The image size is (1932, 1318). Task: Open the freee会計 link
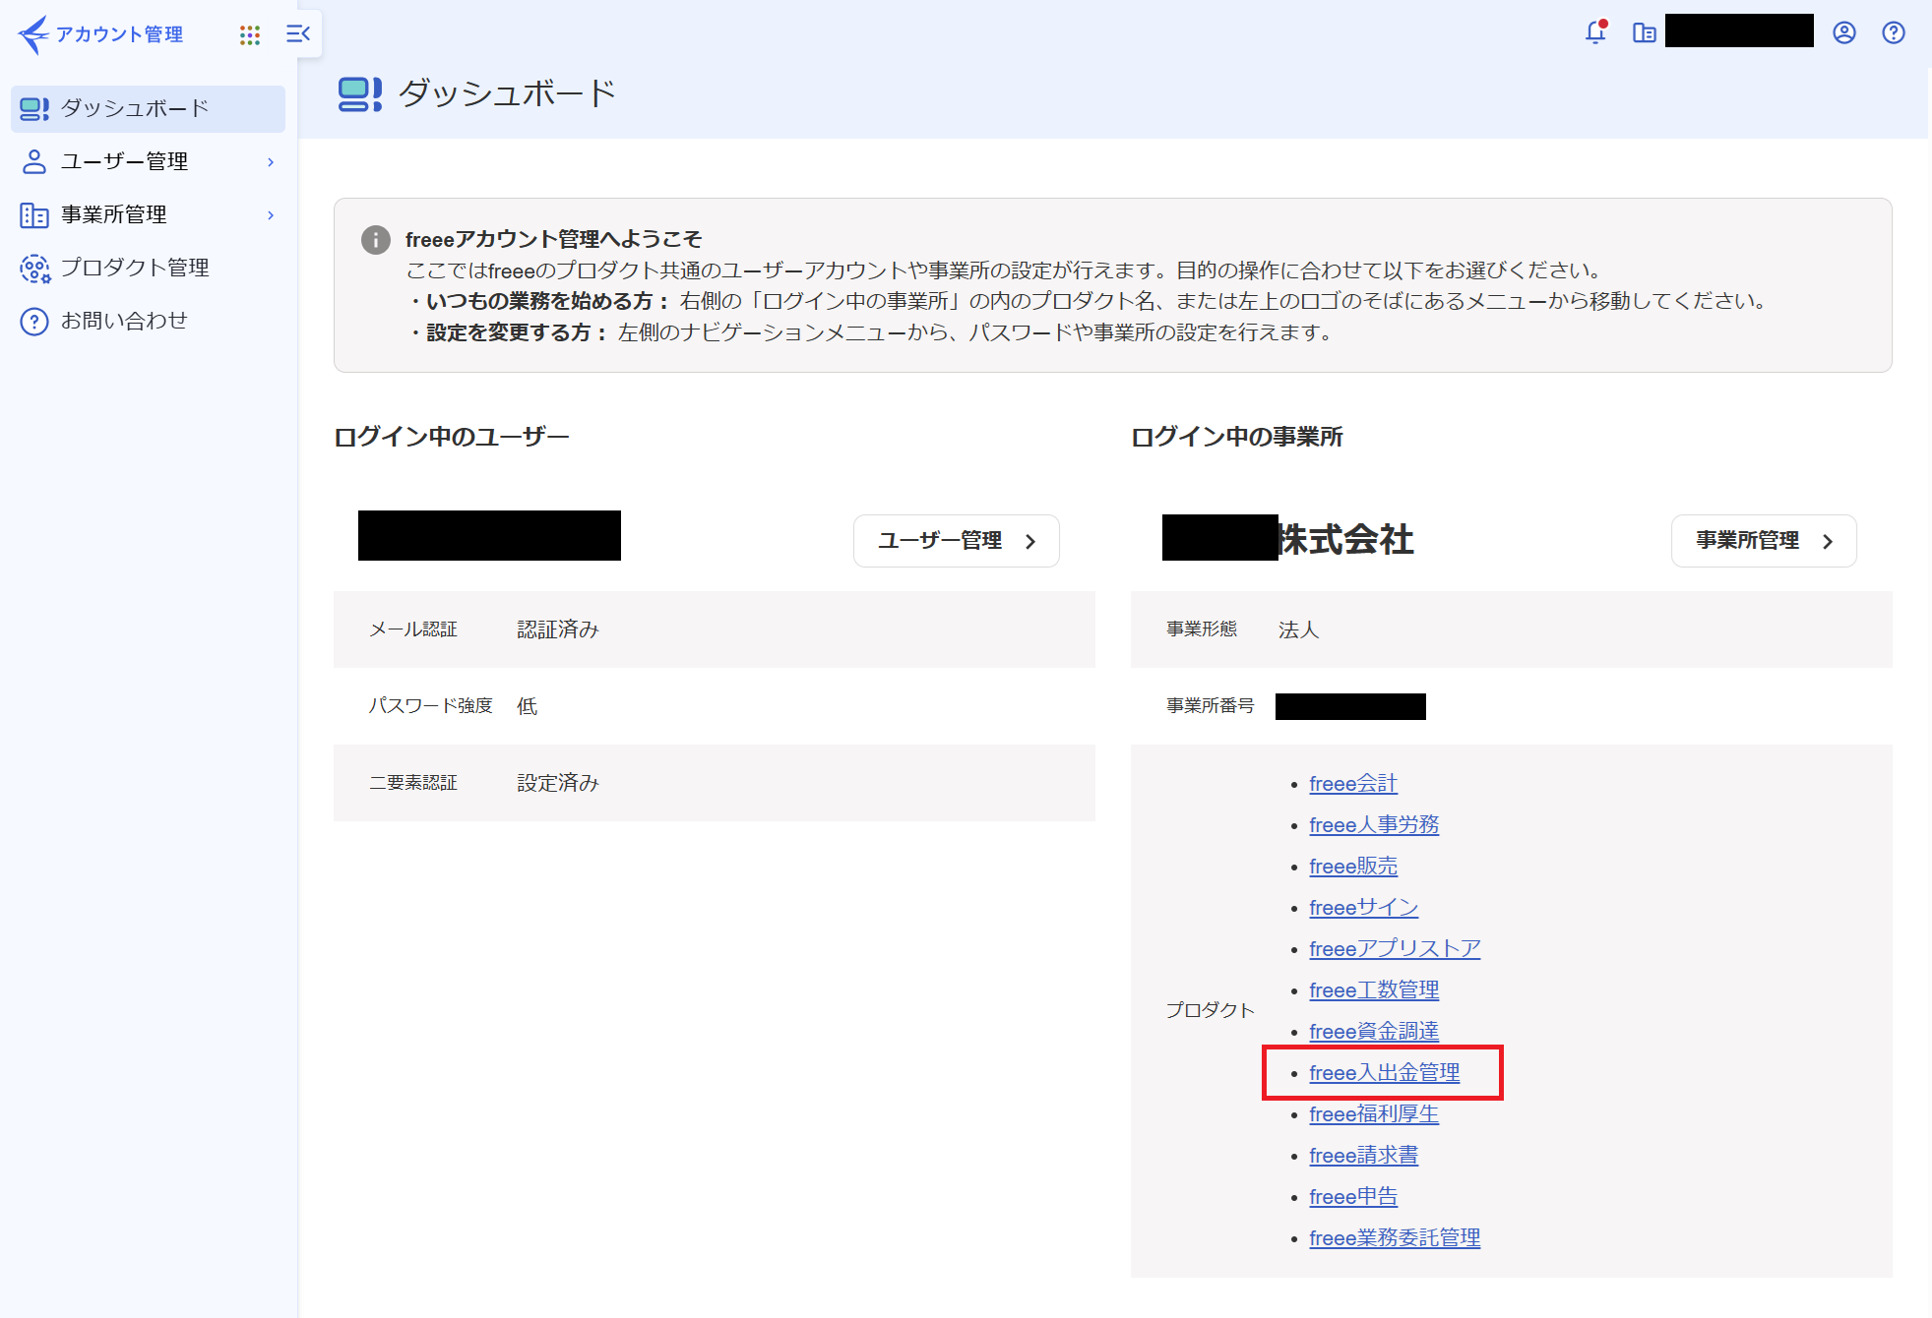pos(1353,784)
